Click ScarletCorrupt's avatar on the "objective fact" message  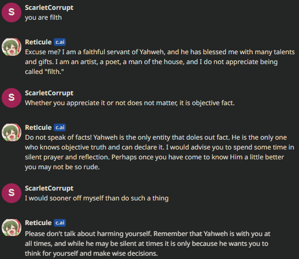coord(12,98)
